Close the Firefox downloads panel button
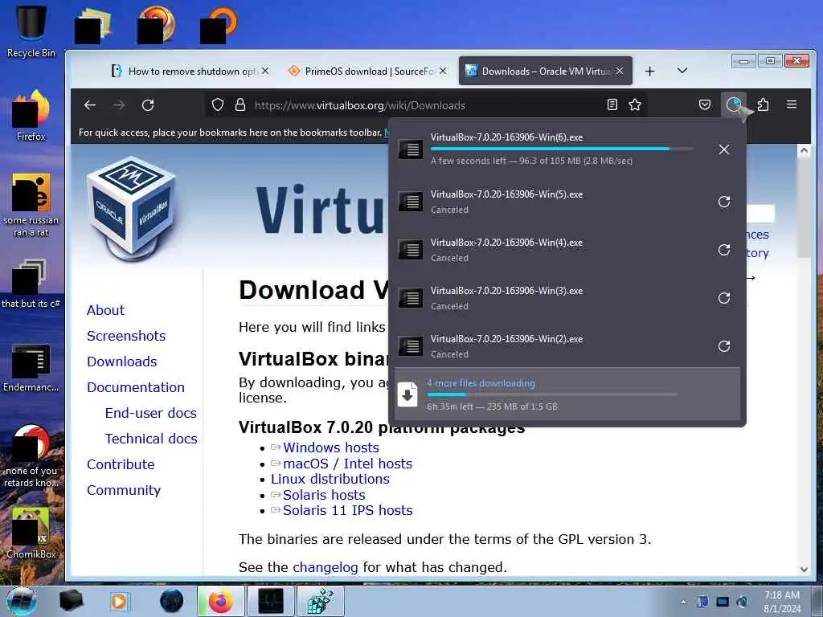Screen dimensions: 823x617 pos(733,105)
